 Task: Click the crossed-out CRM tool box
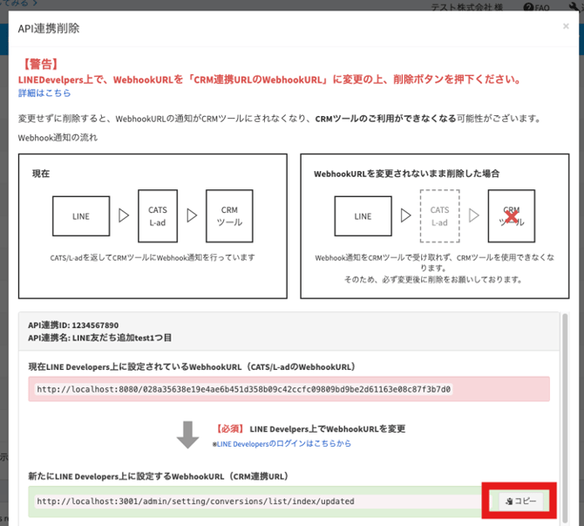(511, 215)
